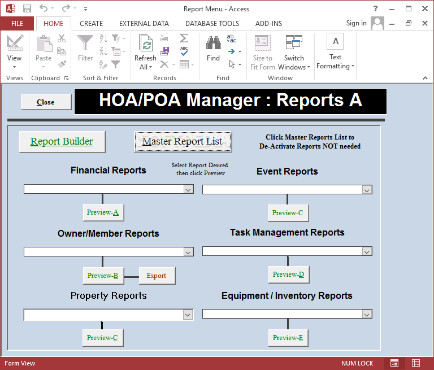The width and height of the screenshot is (434, 370).
Task: Open the ADD-INS tab
Action: 268,24
